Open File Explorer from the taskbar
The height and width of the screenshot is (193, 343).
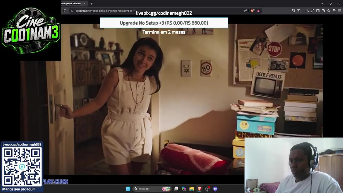click(x=192, y=189)
